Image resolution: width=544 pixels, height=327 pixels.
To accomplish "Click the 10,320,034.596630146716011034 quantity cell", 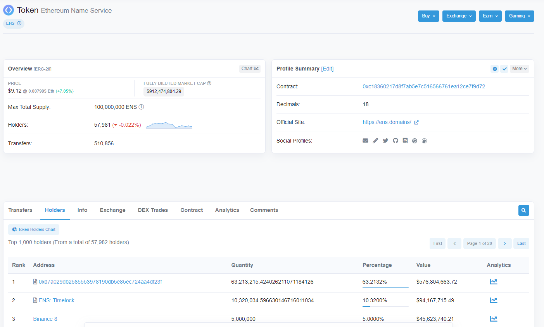I will coord(273,300).
